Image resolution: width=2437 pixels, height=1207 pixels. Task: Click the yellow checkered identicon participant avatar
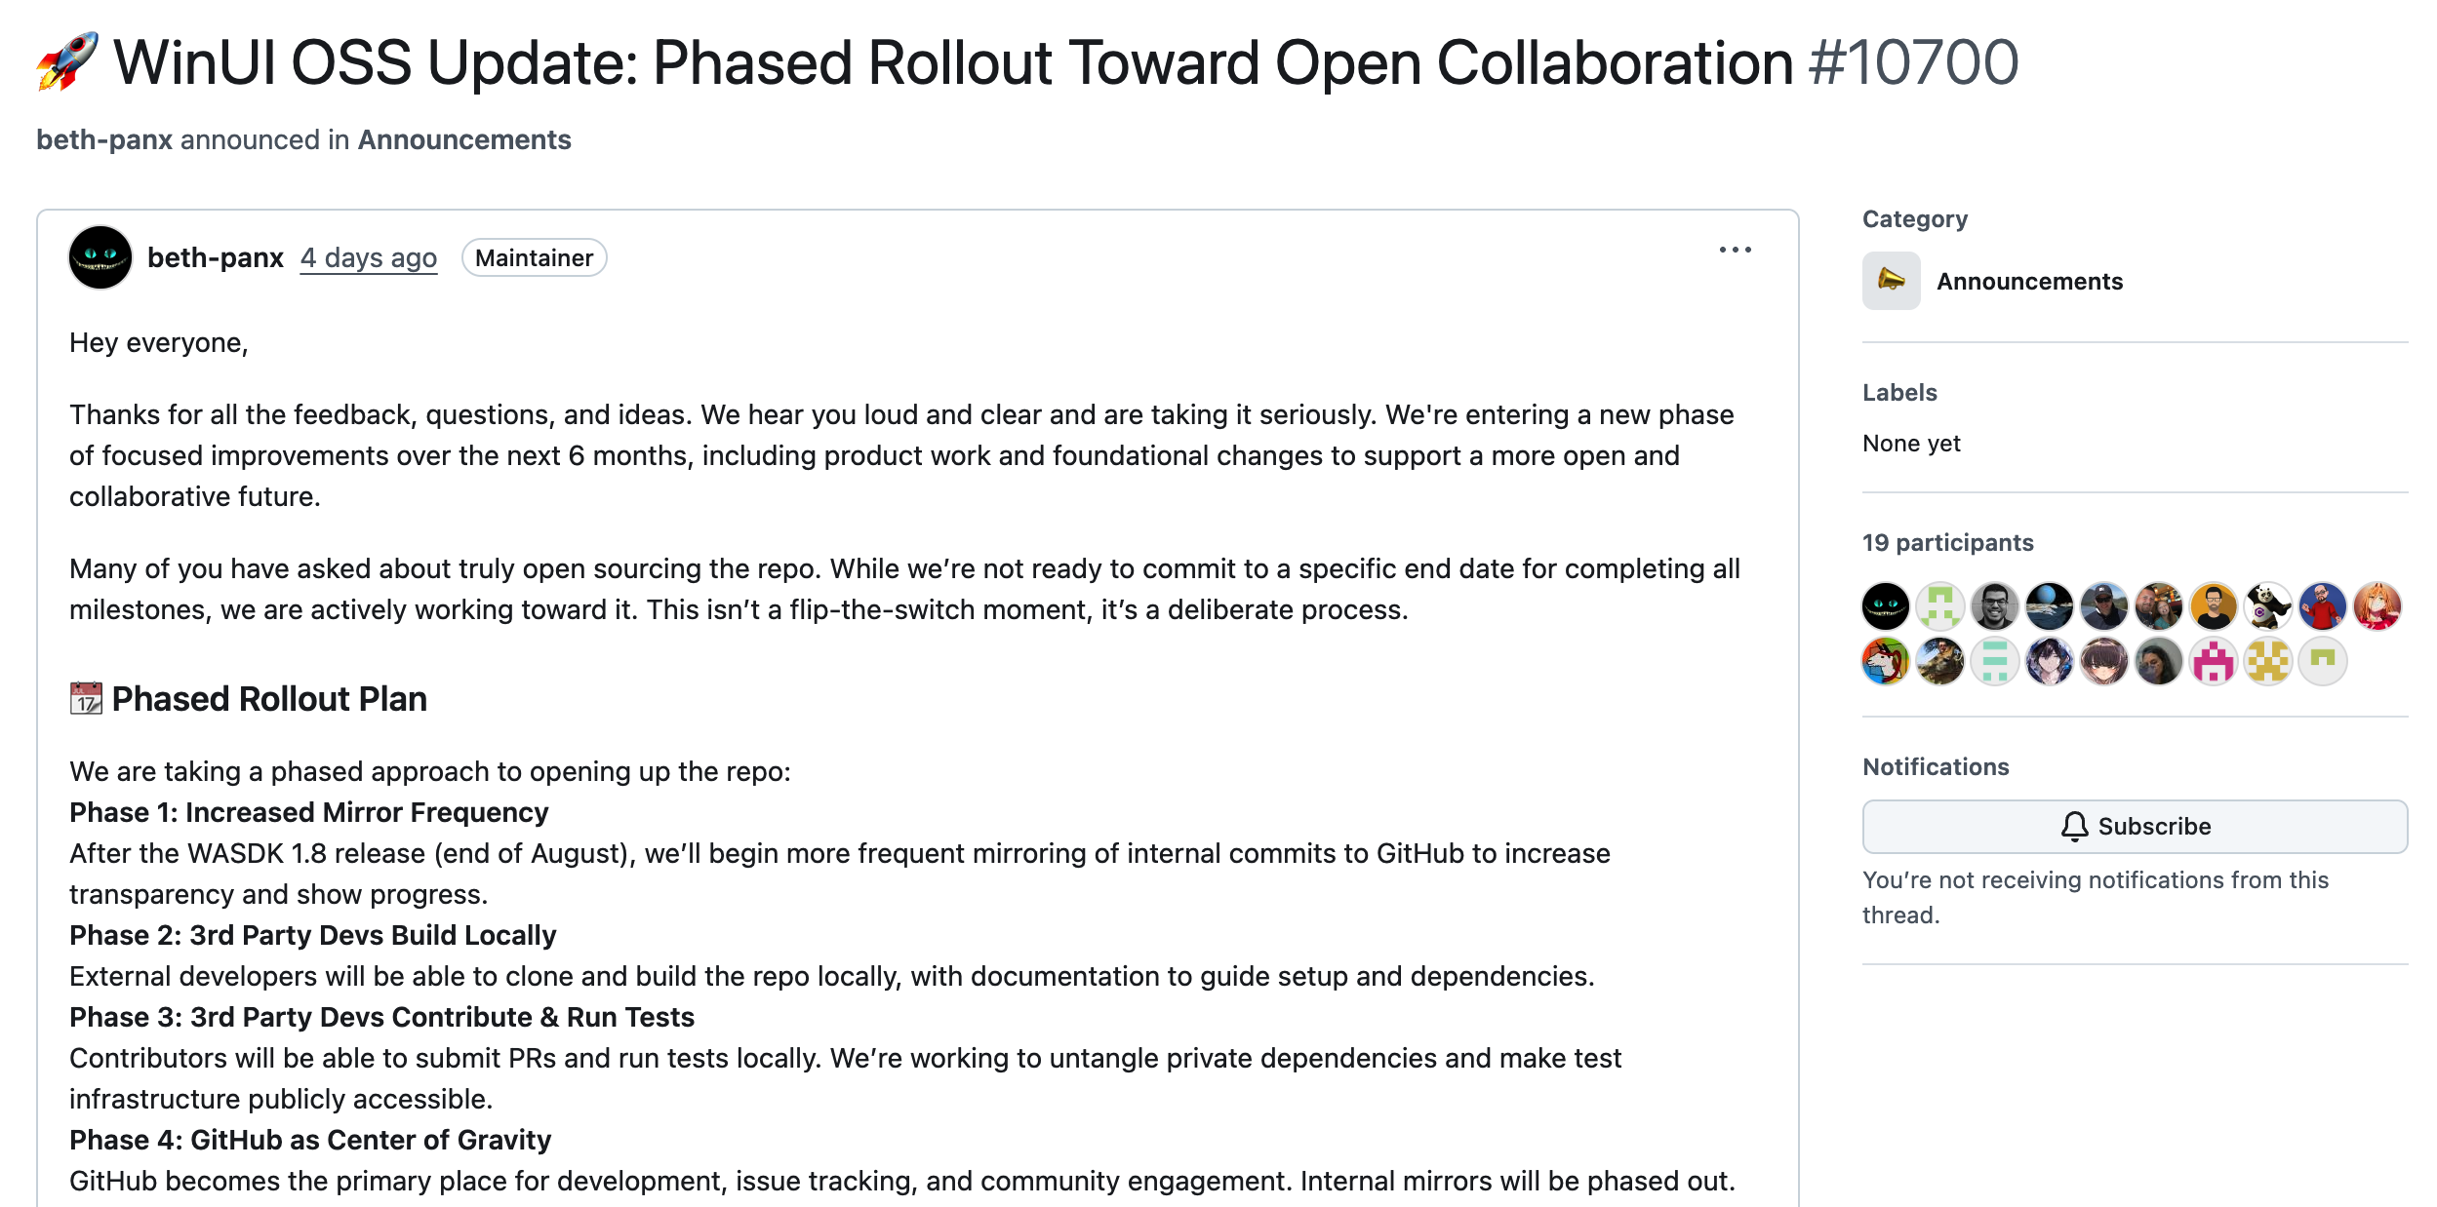2268,662
